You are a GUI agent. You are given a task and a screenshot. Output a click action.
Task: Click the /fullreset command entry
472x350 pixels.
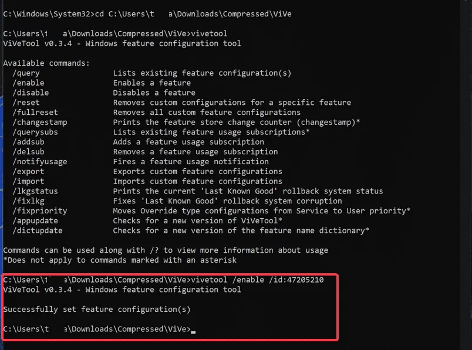[37, 113]
